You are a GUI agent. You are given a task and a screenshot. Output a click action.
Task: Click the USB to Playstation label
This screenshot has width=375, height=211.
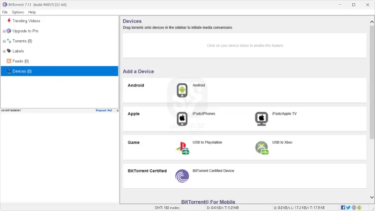207,142
